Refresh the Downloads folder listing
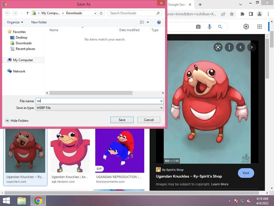Screen dimensions: 274x206 tap(101, 13)
